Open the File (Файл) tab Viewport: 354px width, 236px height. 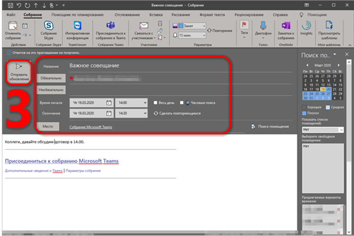tap(11, 15)
